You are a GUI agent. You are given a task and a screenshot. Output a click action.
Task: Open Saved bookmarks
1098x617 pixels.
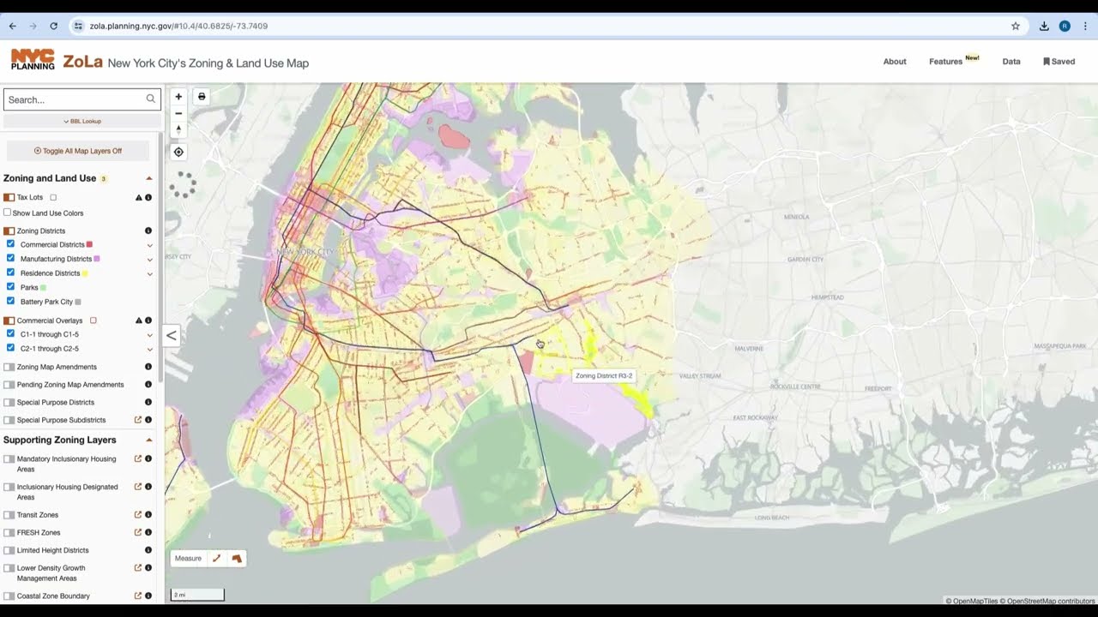(1059, 62)
